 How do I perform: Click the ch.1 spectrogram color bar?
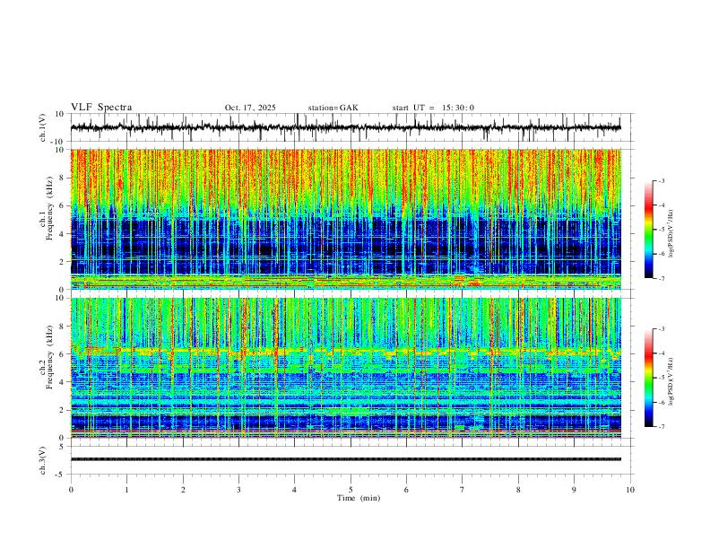tap(648, 230)
